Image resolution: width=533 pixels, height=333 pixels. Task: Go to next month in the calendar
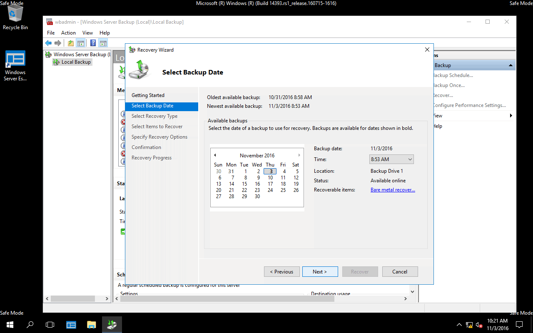(299, 155)
